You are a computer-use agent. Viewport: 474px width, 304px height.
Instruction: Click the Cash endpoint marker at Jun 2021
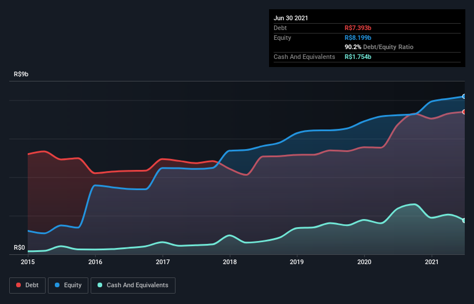(464, 221)
